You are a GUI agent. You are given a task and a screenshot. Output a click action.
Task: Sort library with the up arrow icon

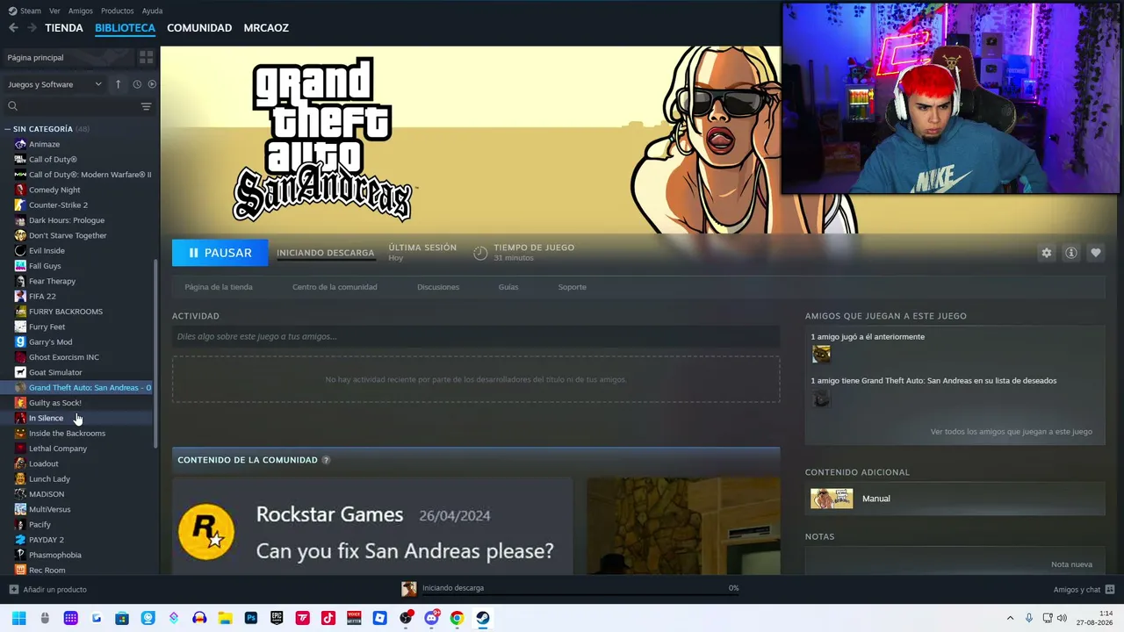click(118, 84)
